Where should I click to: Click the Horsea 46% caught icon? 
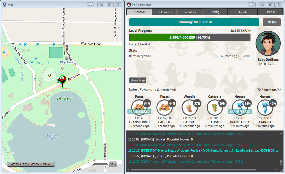(x=265, y=107)
